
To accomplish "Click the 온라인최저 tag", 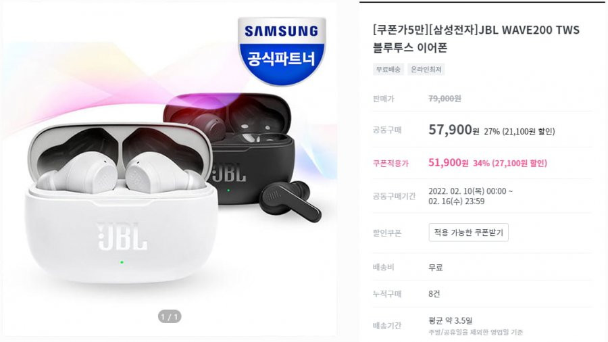I will click(426, 70).
